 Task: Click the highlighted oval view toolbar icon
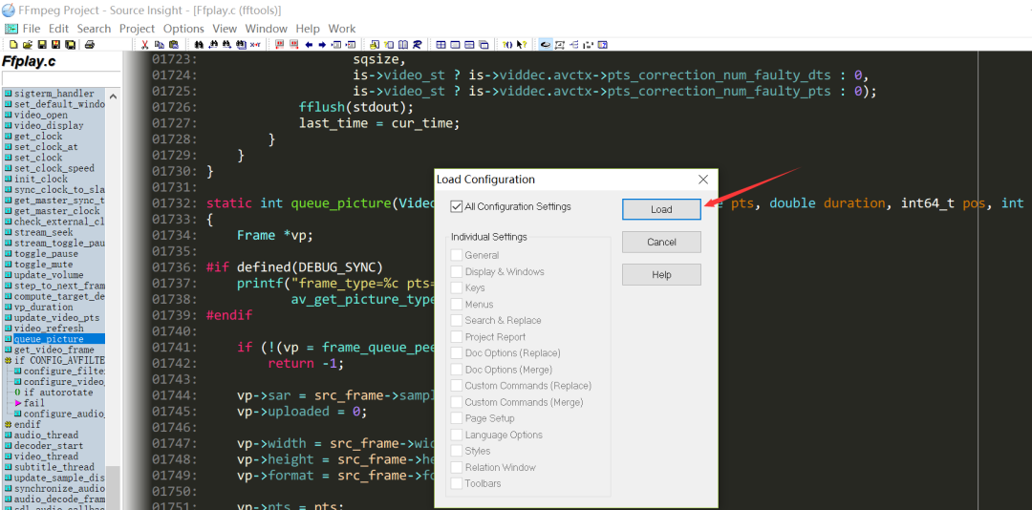546,45
